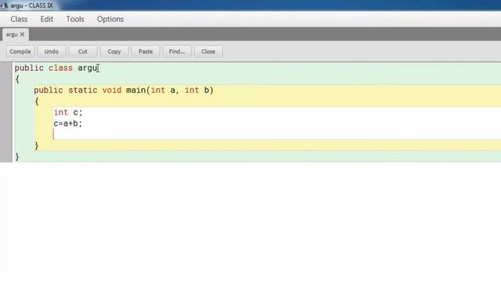Image resolution: width=501 pixels, height=281 pixels.
Task: Click the 'c=a+b;' statement line
Action: pyautogui.click(x=68, y=123)
